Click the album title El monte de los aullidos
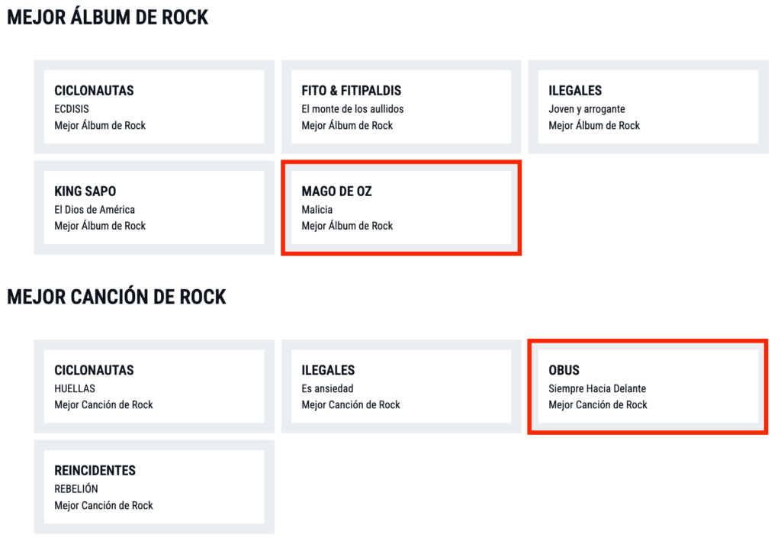781x544 pixels. (352, 109)
